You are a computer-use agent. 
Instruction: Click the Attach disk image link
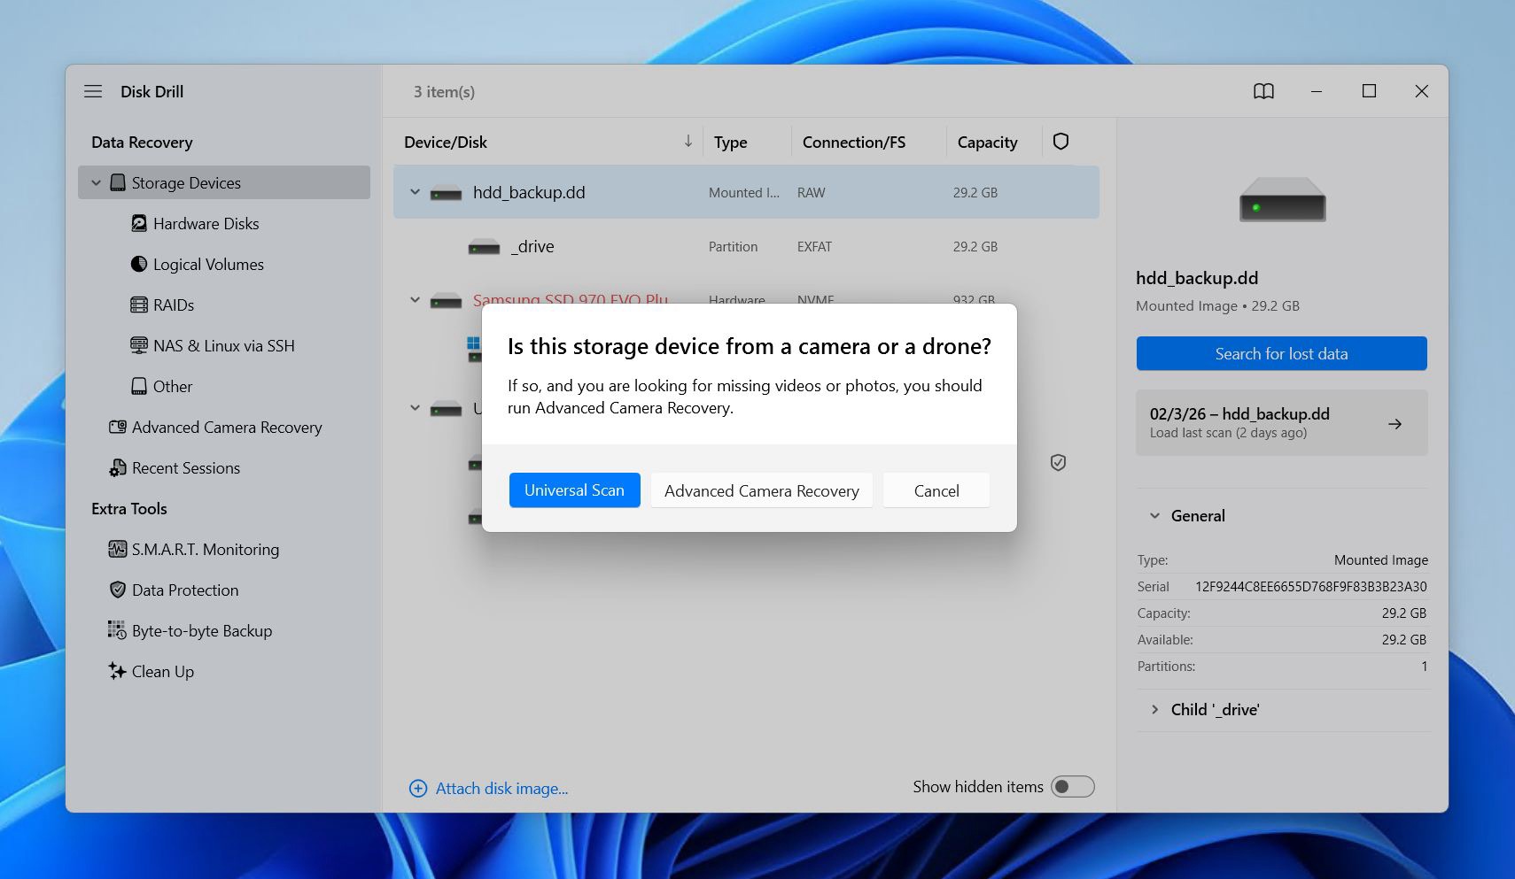click(501, 789)
